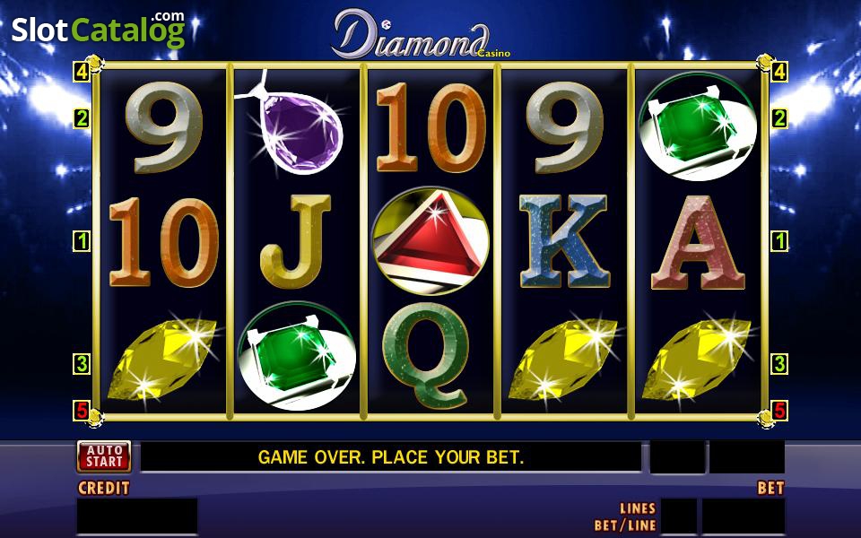The height and width of the screenshot is (538, 861).
Task: Toggle payline 2 marker on left side
Action: (x=82, y=118)
